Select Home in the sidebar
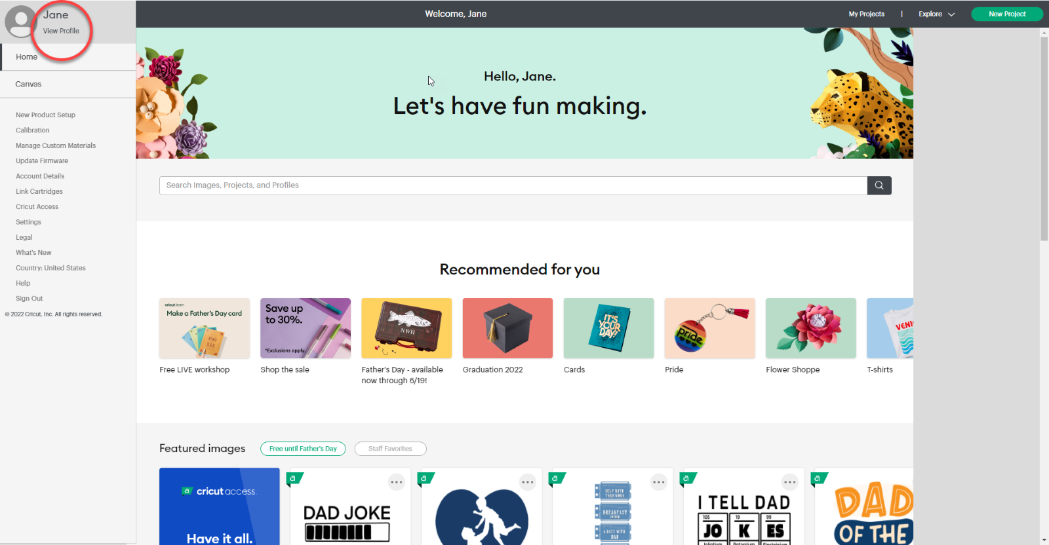1049x545 pixels. pos(27,57)
